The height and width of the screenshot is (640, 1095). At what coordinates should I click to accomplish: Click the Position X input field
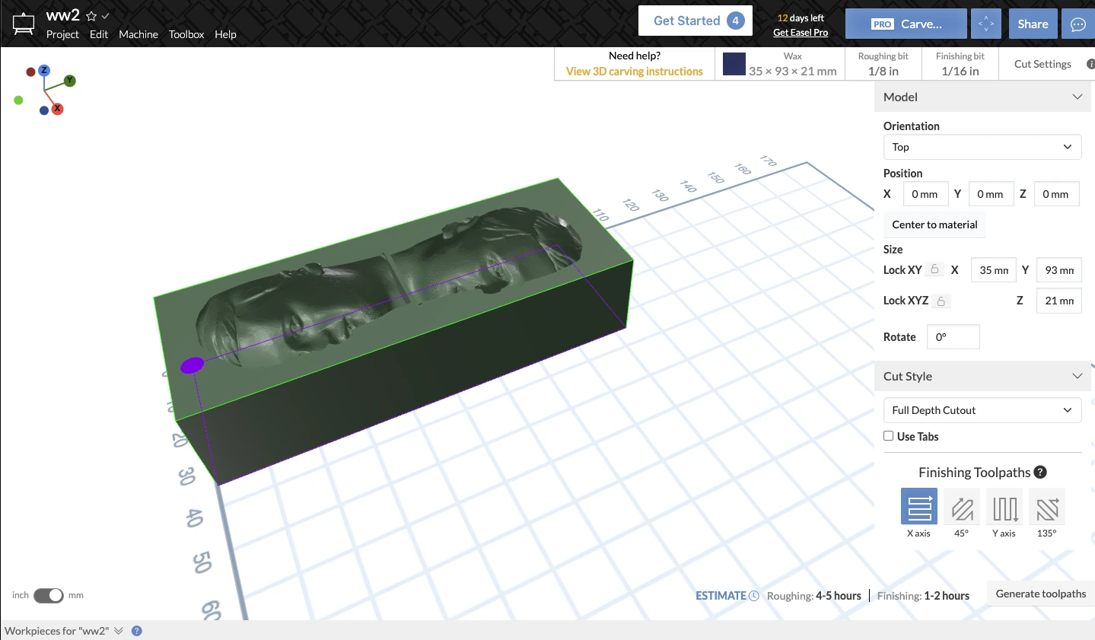[x=925, y=194]
